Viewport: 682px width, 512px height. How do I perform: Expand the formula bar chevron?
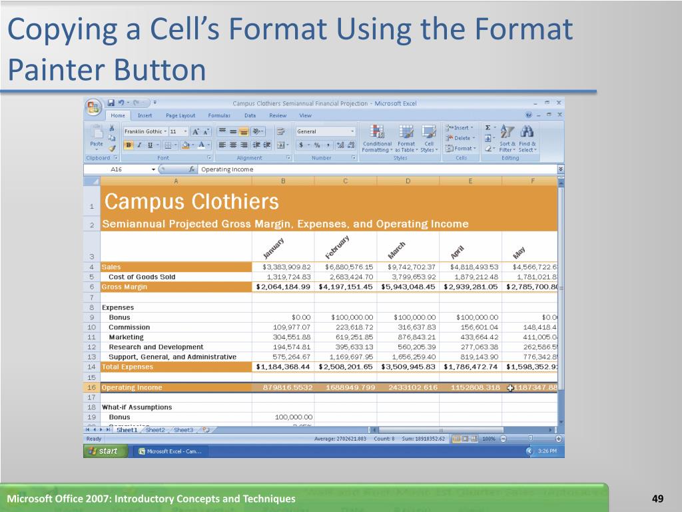point(561,169)
